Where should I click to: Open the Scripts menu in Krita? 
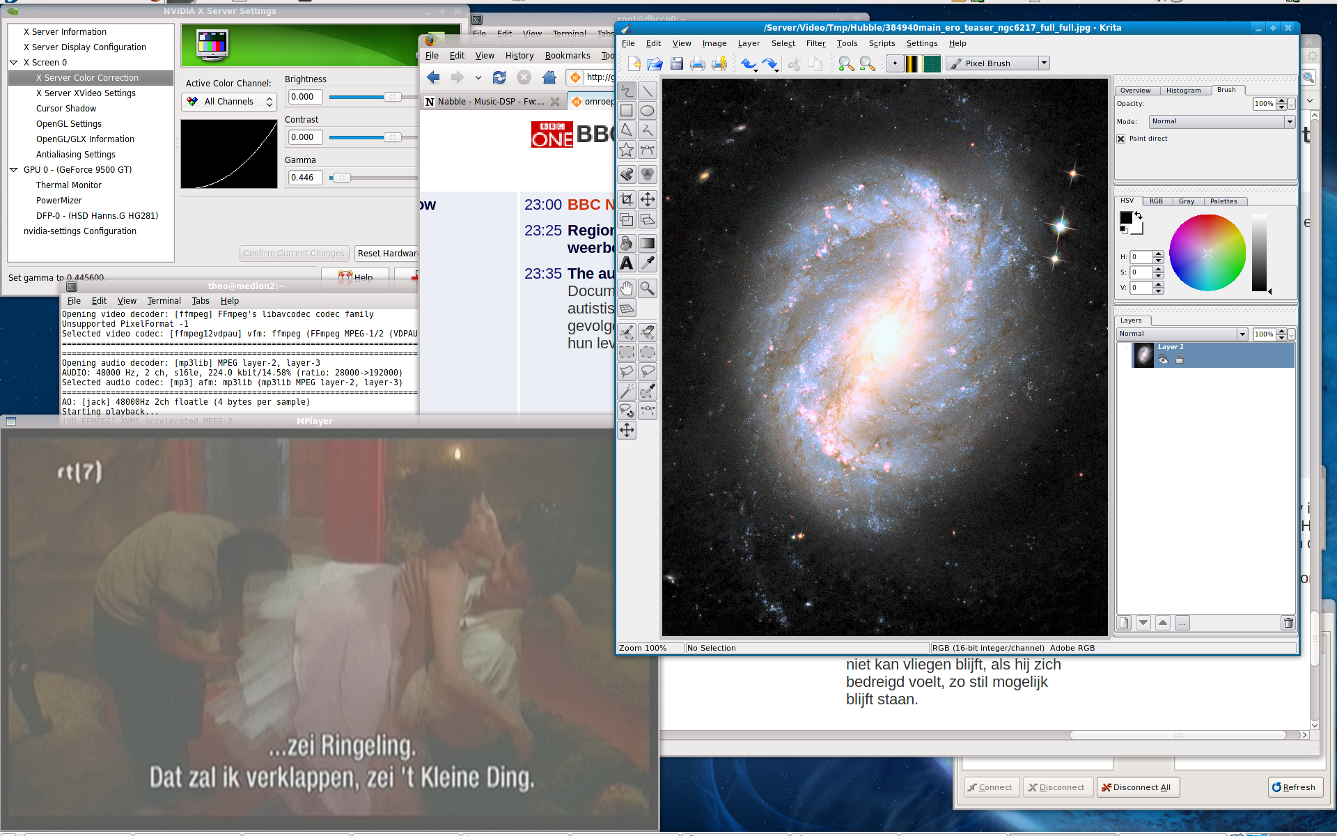882,43
